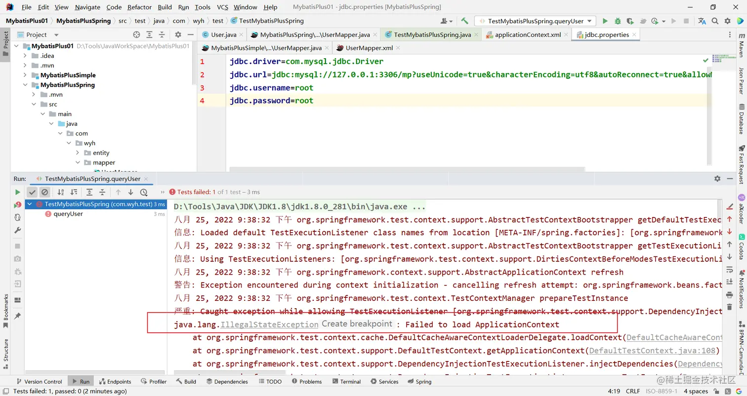Click the ISO-8859-1 encoding in status bar

pyautogui.click(x=662, y=391)
